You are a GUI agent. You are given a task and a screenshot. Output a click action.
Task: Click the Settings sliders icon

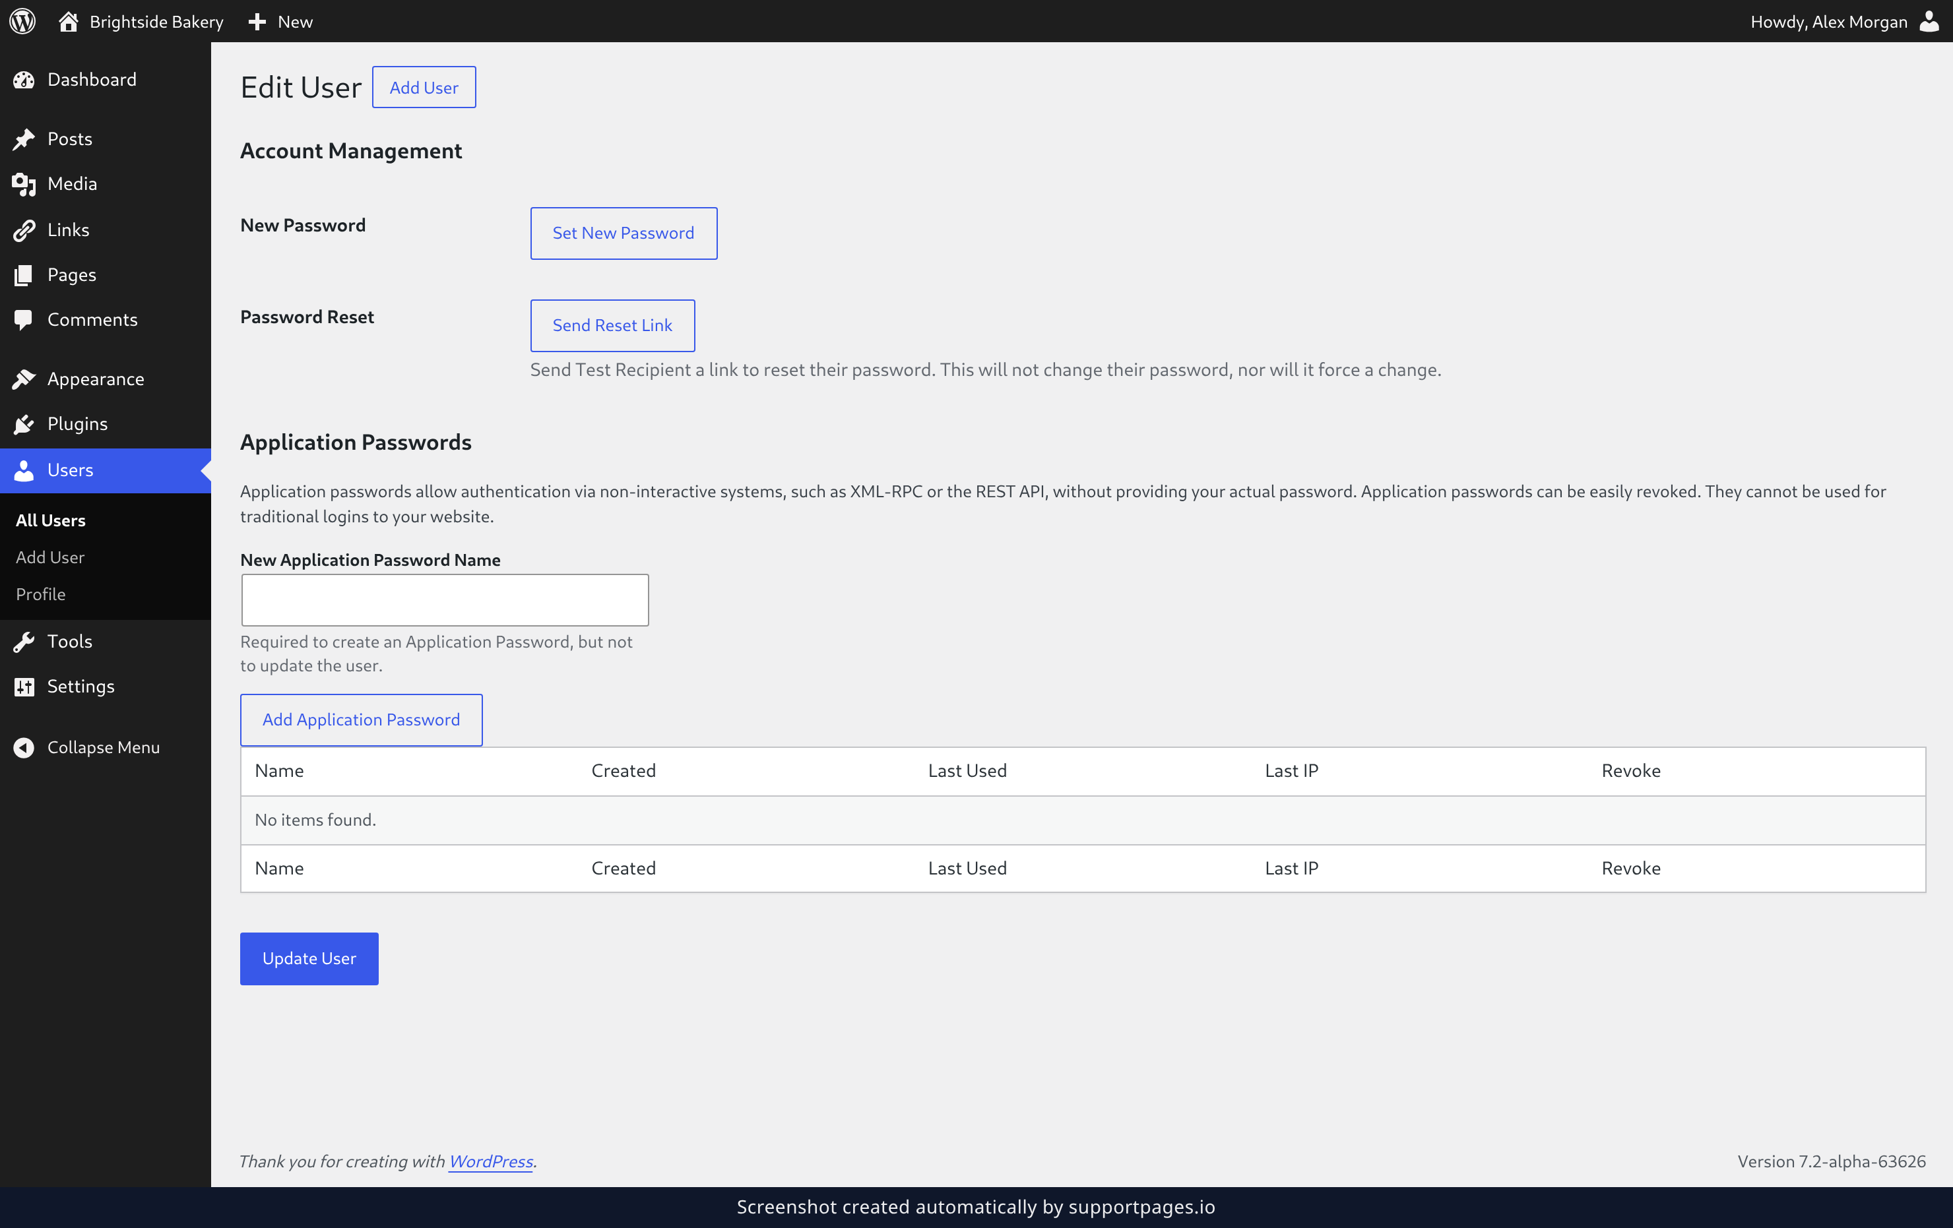pos(24,687)
